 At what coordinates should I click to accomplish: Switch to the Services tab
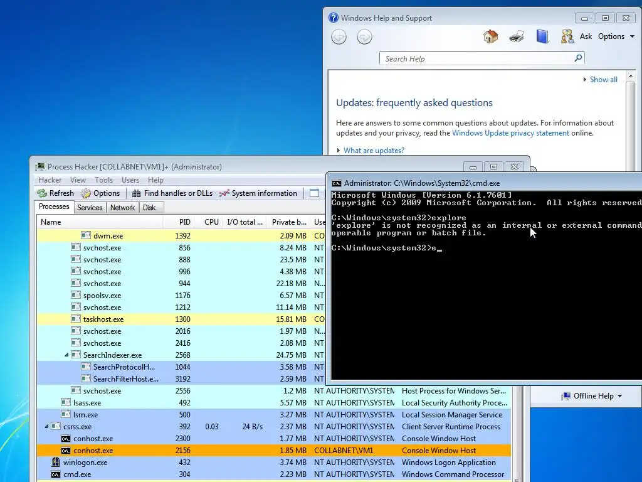(x=90, y=207)
